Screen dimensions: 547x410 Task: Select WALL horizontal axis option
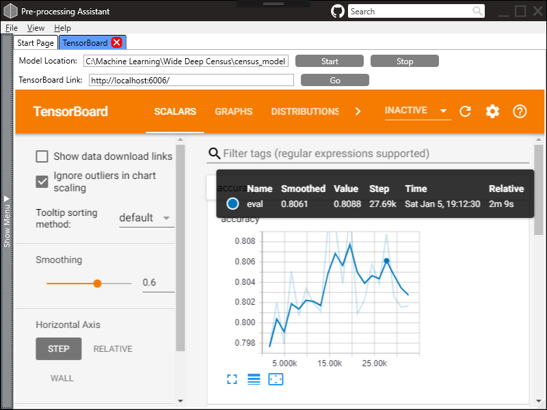click(x=62, y=379)
